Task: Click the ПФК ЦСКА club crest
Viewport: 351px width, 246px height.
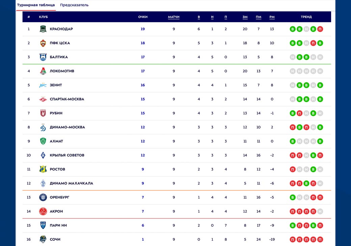Action: (x=43, y=43)
